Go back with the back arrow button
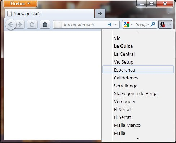This screenshot has width=176, height=143. [11, 24]
